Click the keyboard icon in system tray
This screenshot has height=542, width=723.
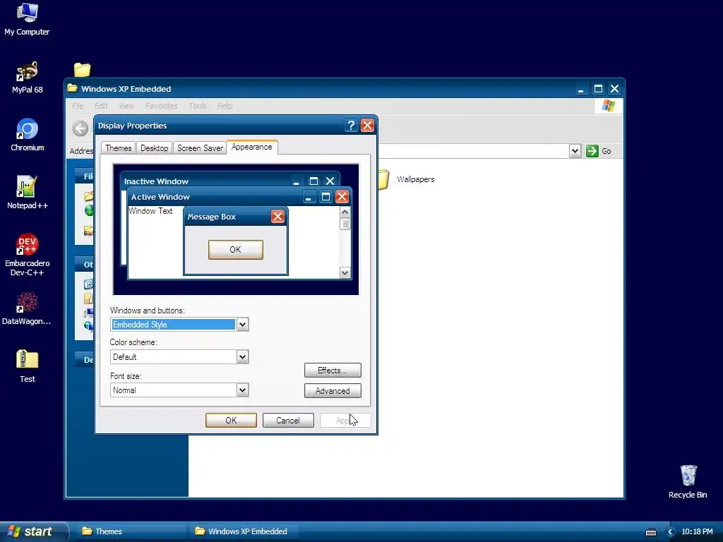click(651, 532)
